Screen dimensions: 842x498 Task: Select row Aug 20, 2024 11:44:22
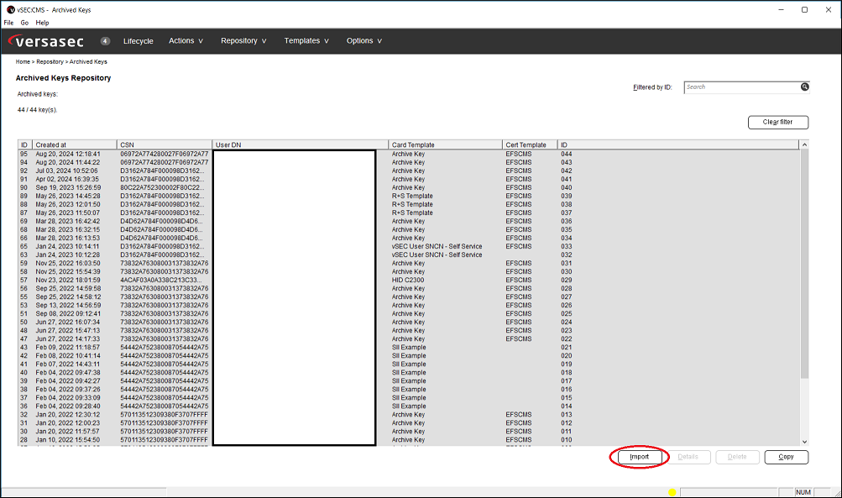pyautogui.click(x=409, y=162)
